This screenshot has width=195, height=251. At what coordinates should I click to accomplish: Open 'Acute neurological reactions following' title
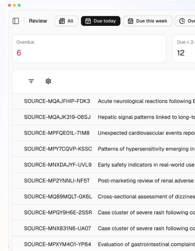[146, 101]
